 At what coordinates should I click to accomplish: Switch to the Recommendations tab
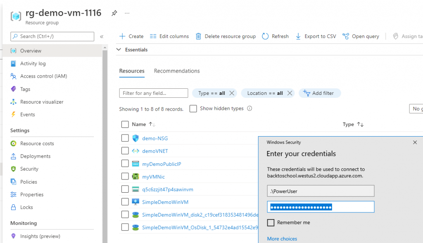point(177,71)
